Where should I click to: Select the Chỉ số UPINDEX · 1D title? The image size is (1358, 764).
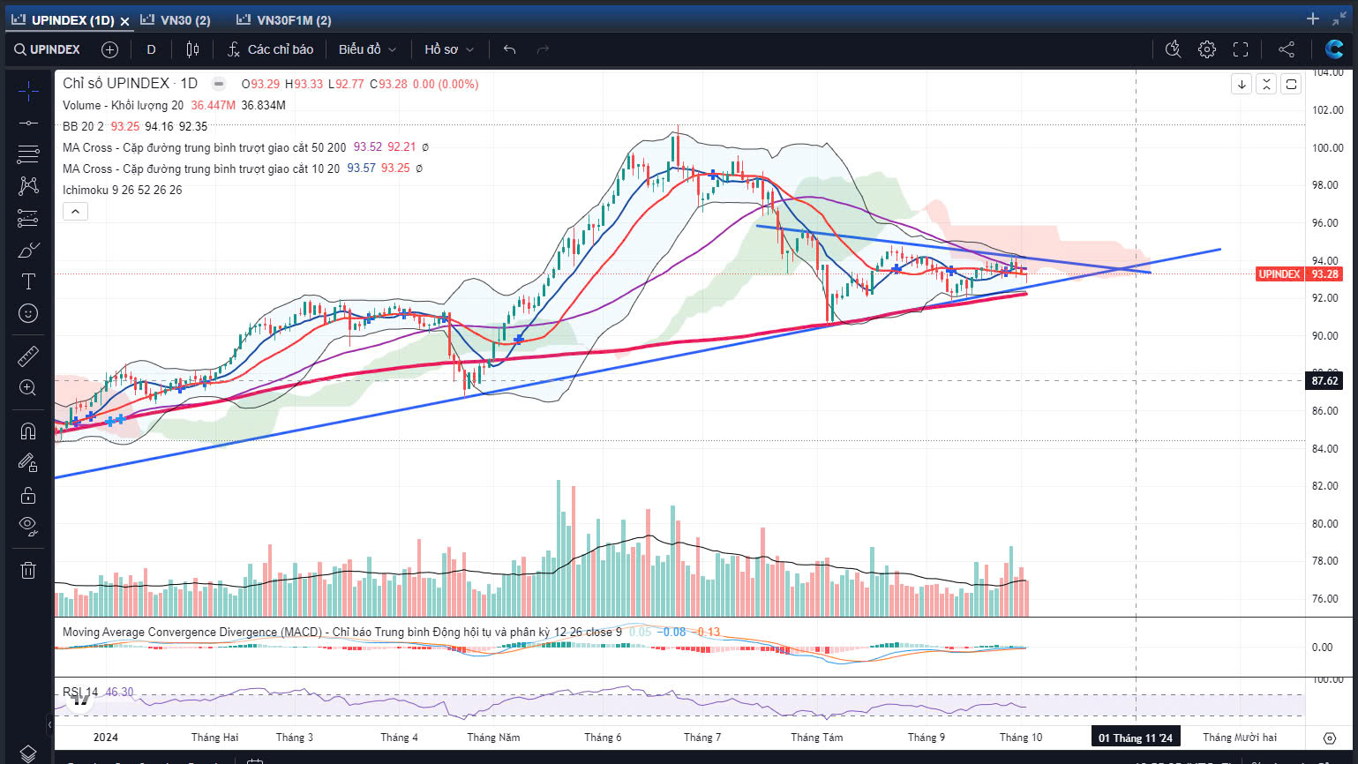(130, 84)
